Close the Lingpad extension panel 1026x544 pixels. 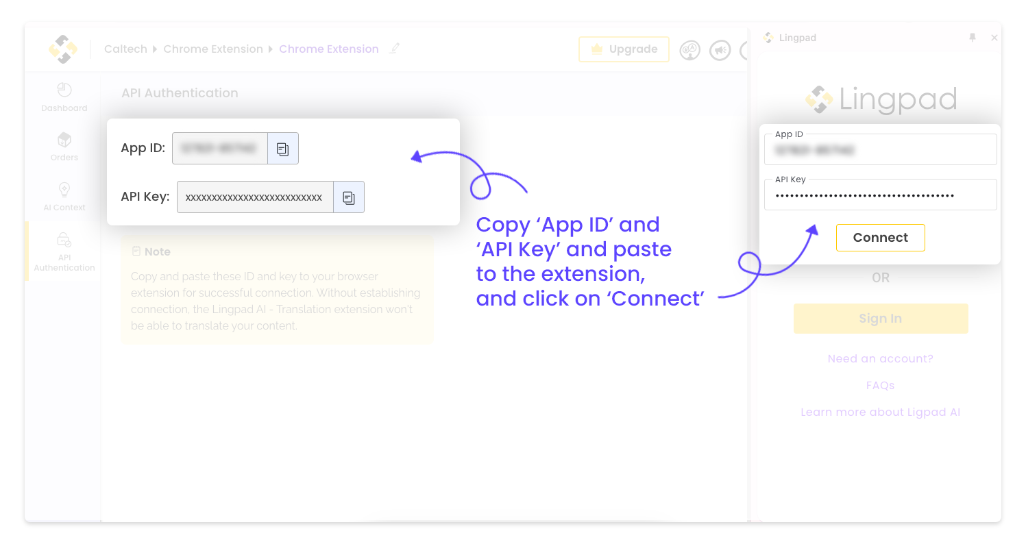pyautogui.click(x=994, y=38)
